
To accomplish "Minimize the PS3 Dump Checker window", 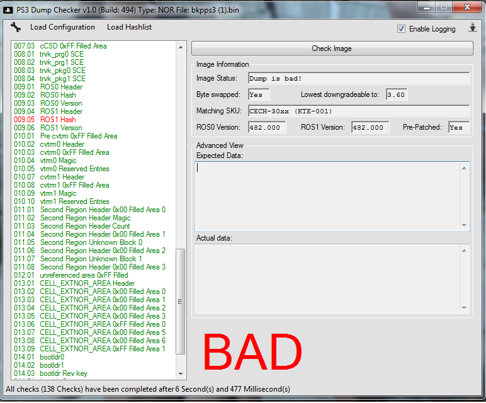I will pyautogui.click(x=427, y=8).
